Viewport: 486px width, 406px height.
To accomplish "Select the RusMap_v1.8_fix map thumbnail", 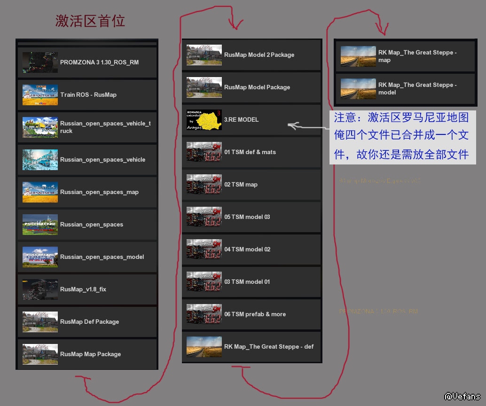I will 40,289.
